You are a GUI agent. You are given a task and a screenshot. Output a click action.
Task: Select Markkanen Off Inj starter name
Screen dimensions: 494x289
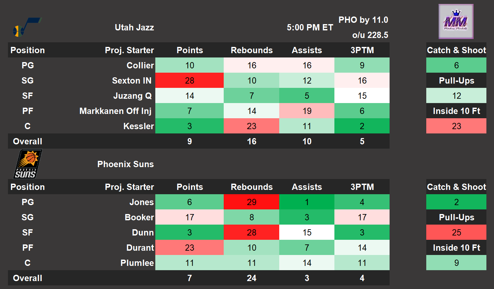pos(115,111)
